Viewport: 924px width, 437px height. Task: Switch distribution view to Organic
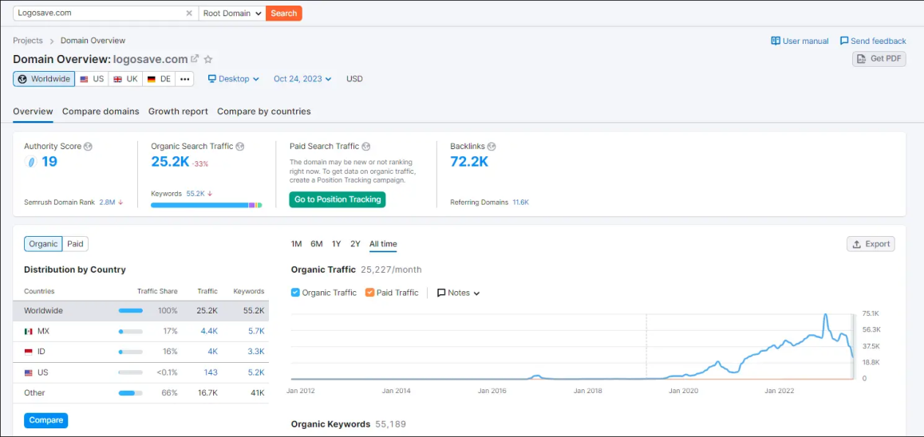(x=43, y=244)
